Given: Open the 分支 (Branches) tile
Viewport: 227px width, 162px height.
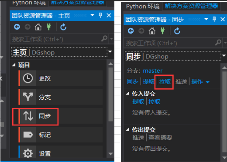Looking at the screenshot, I should click(61, 97).
